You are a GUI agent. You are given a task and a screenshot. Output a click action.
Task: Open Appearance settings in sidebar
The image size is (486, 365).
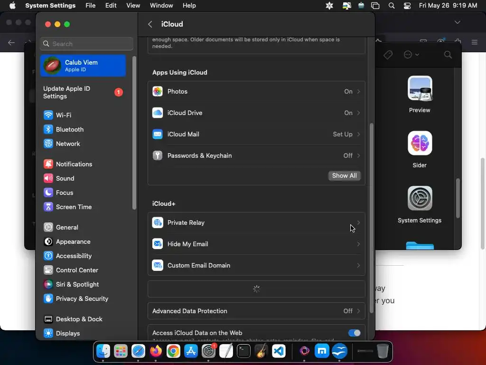pyautogui.click(x=83, y=242)
